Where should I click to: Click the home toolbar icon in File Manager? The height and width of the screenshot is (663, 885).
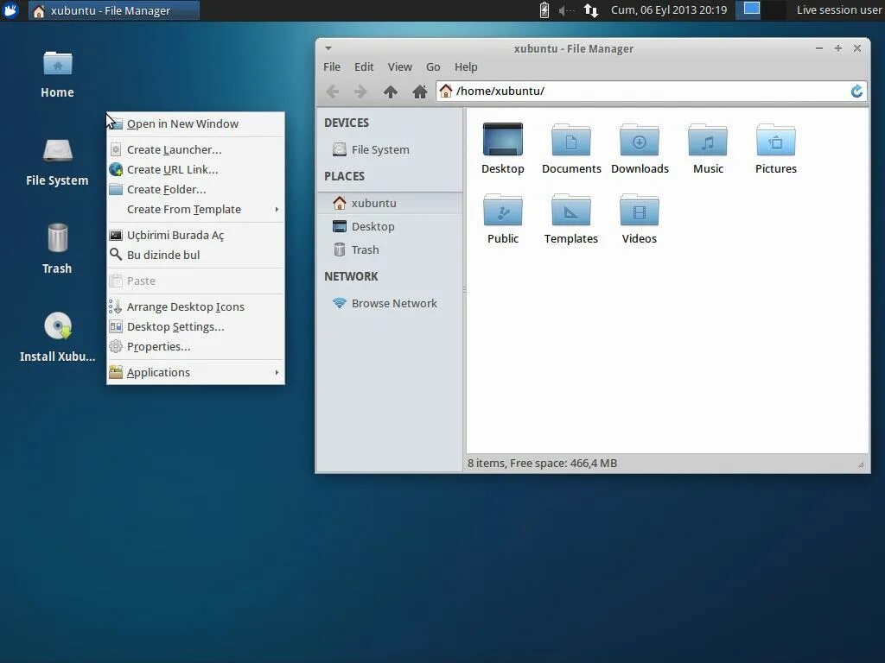[419, 92]
